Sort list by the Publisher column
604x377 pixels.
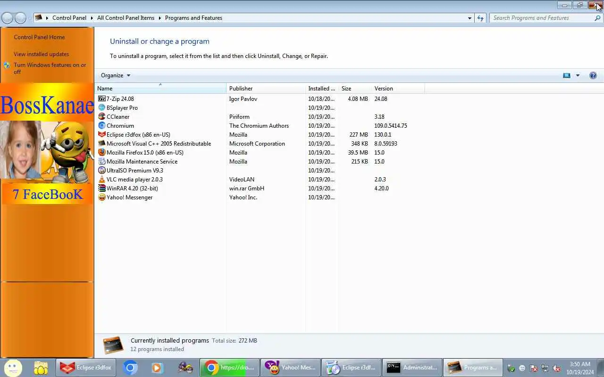[266, 89]
